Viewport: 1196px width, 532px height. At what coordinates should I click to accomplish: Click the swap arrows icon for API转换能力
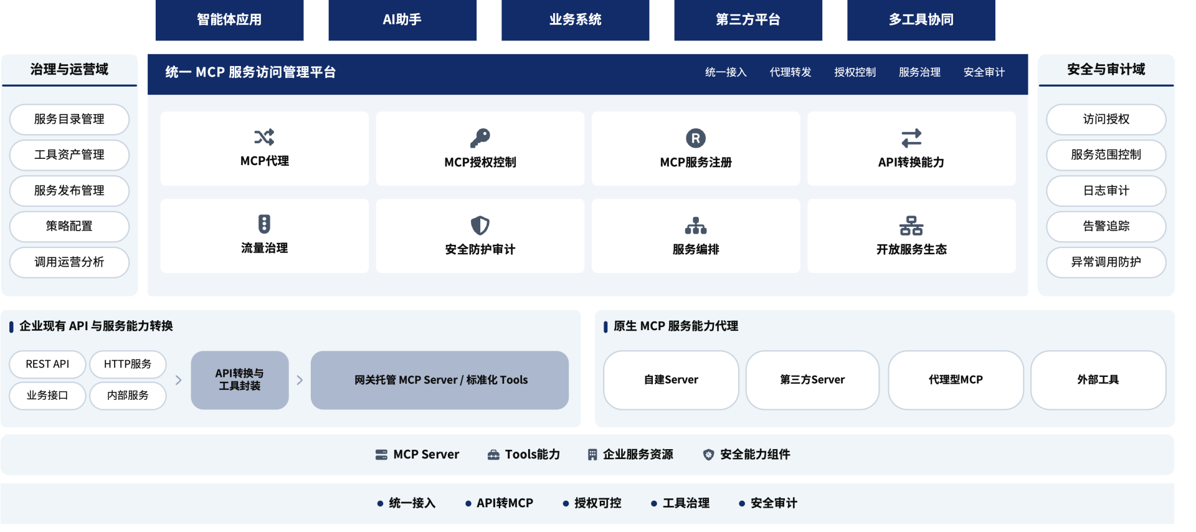pyautogui.click(x=911, y=138)
